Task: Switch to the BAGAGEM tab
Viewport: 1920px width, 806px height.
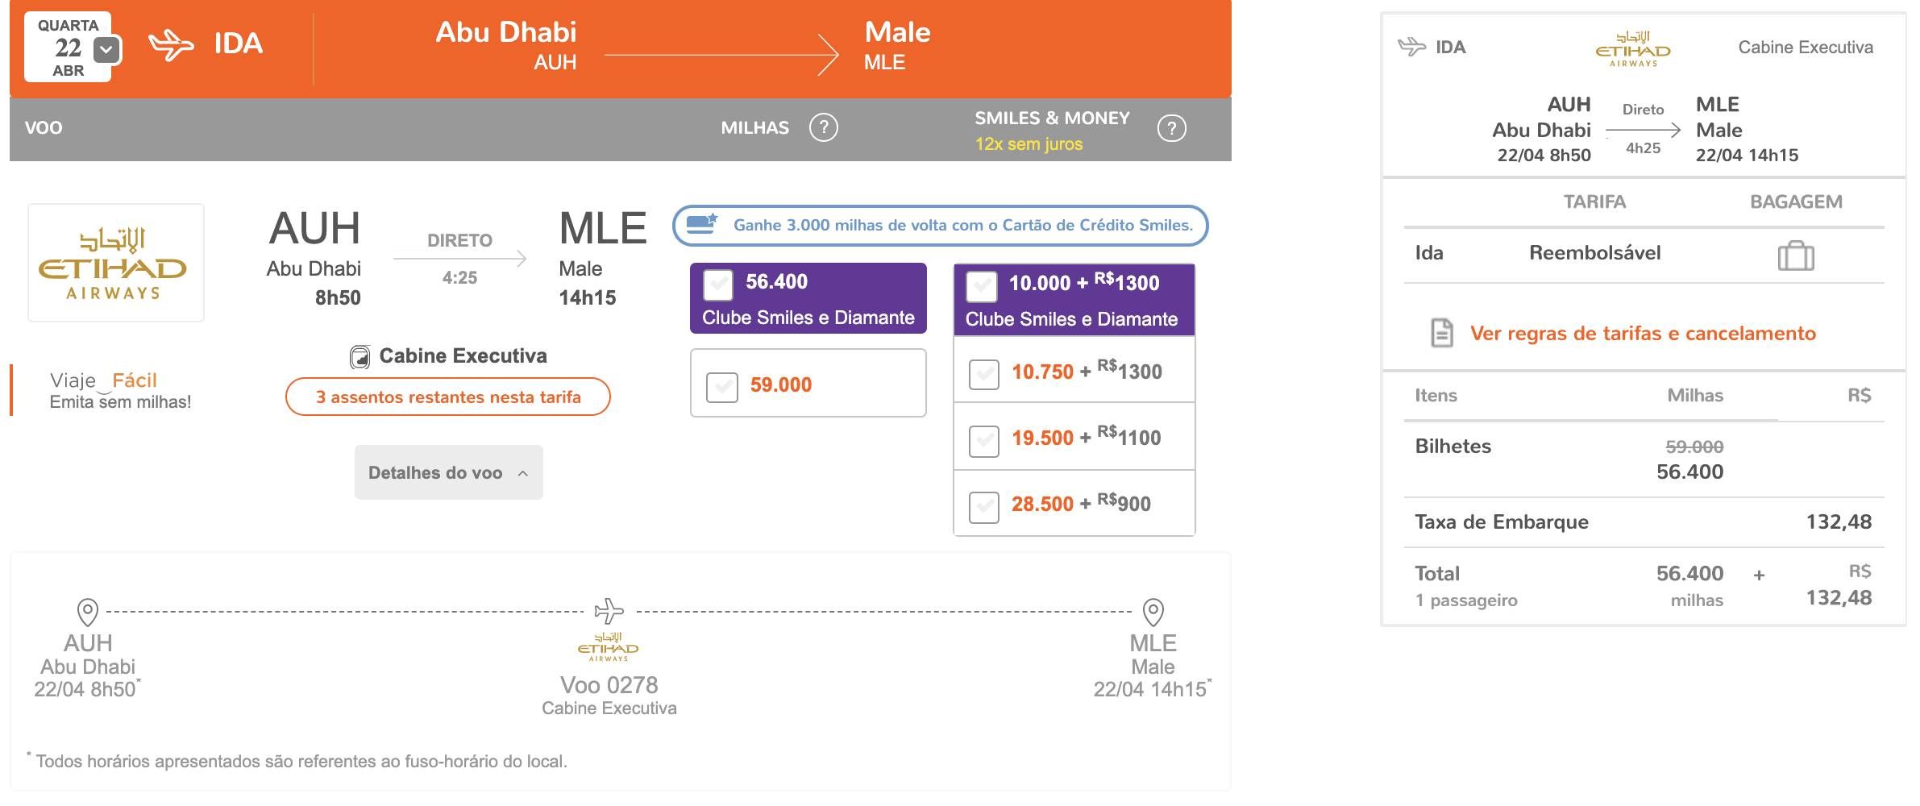Action: [1796, 201]
